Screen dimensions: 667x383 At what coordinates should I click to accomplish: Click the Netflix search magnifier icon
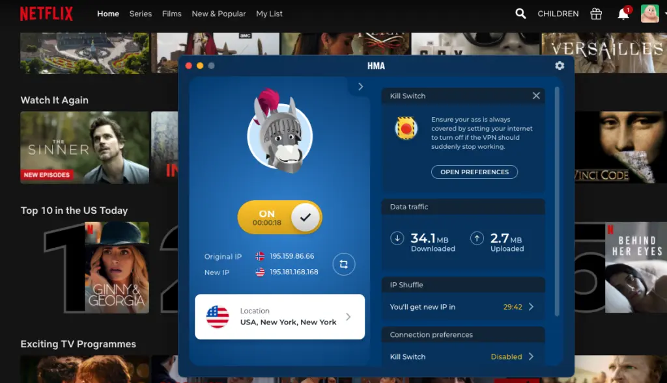pyautogui.click(x=520, y=14)
